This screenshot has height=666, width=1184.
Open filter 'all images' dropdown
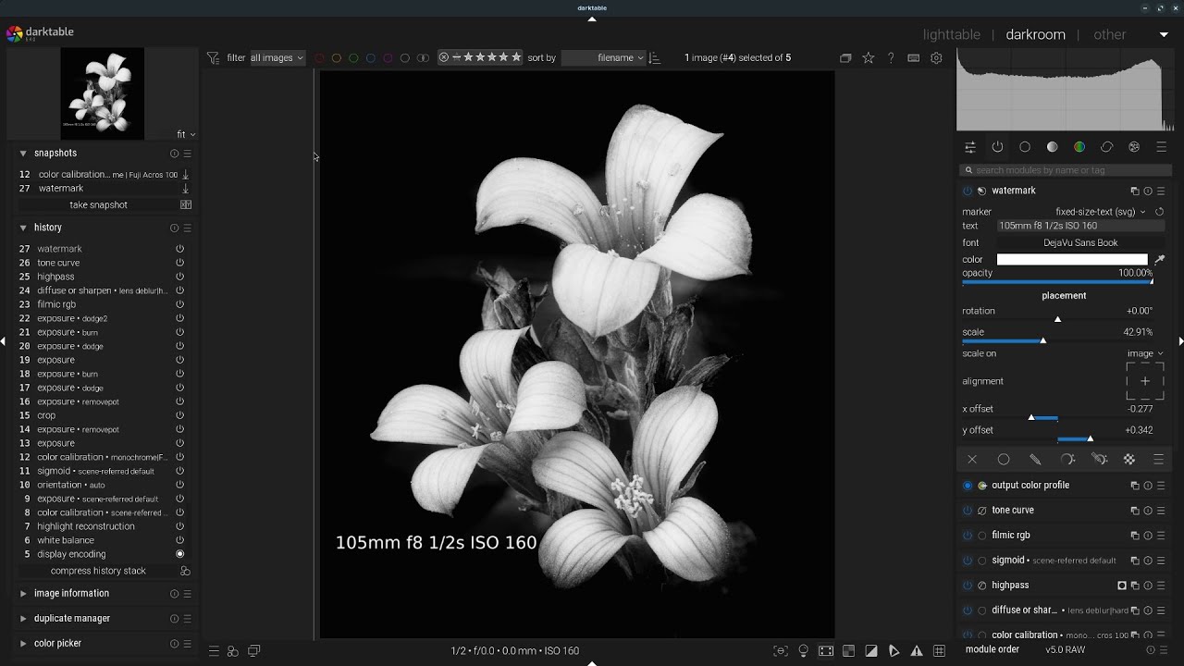pos(277,58)
